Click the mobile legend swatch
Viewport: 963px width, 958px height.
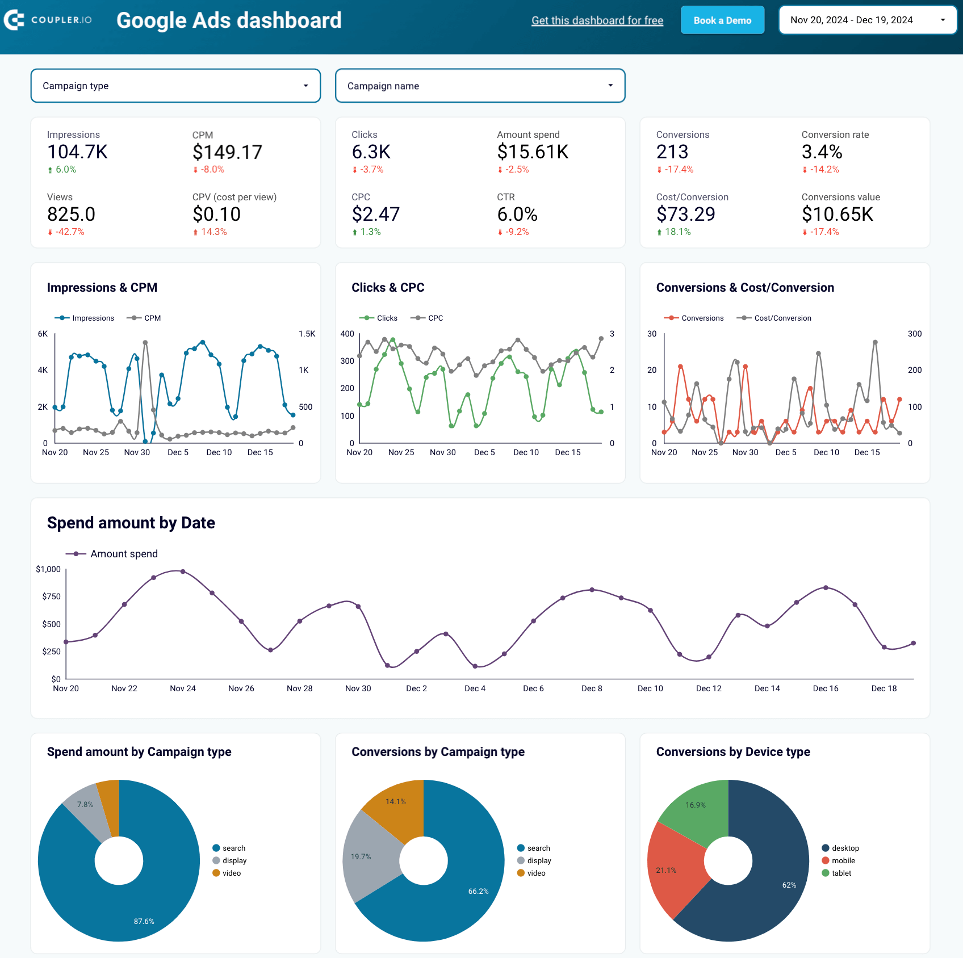coord(825,860)
